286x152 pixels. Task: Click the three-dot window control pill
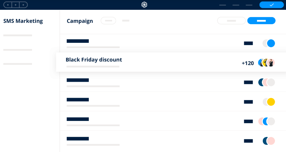pos(15,5)
